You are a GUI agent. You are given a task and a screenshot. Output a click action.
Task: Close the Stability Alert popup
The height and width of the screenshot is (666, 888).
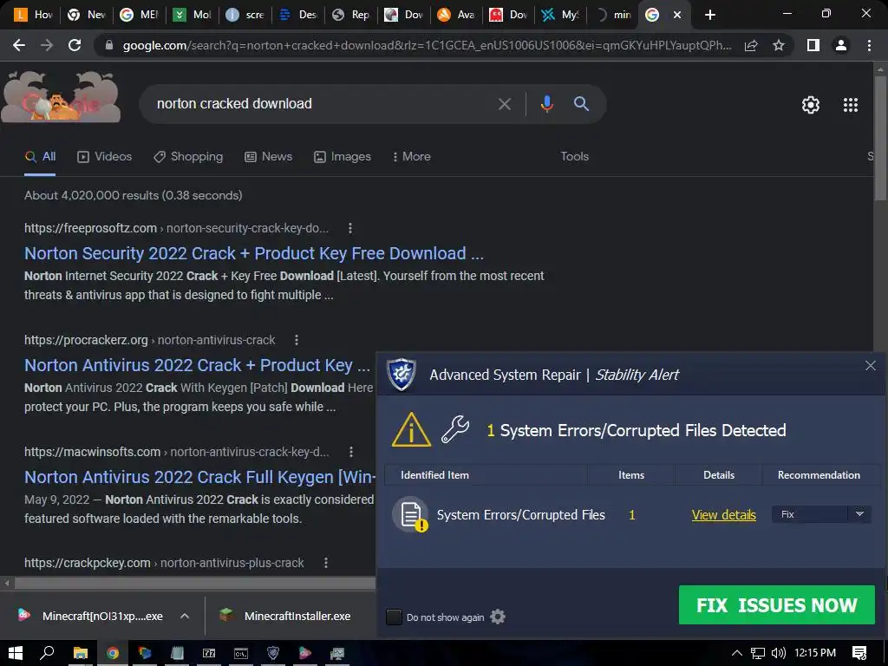(871, 366)
